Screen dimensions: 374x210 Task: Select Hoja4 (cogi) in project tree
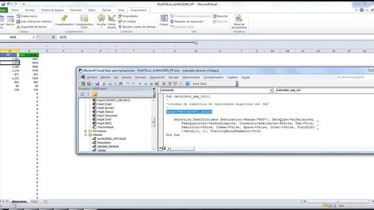coord(104,104)
